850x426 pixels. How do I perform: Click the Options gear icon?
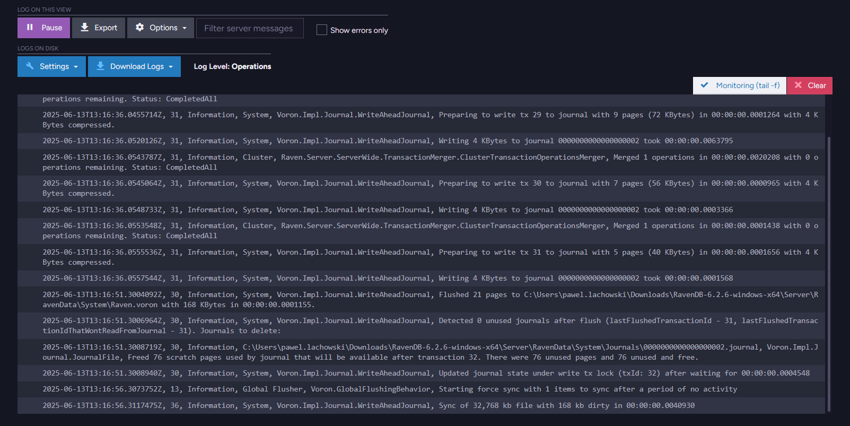pos(139,27)
